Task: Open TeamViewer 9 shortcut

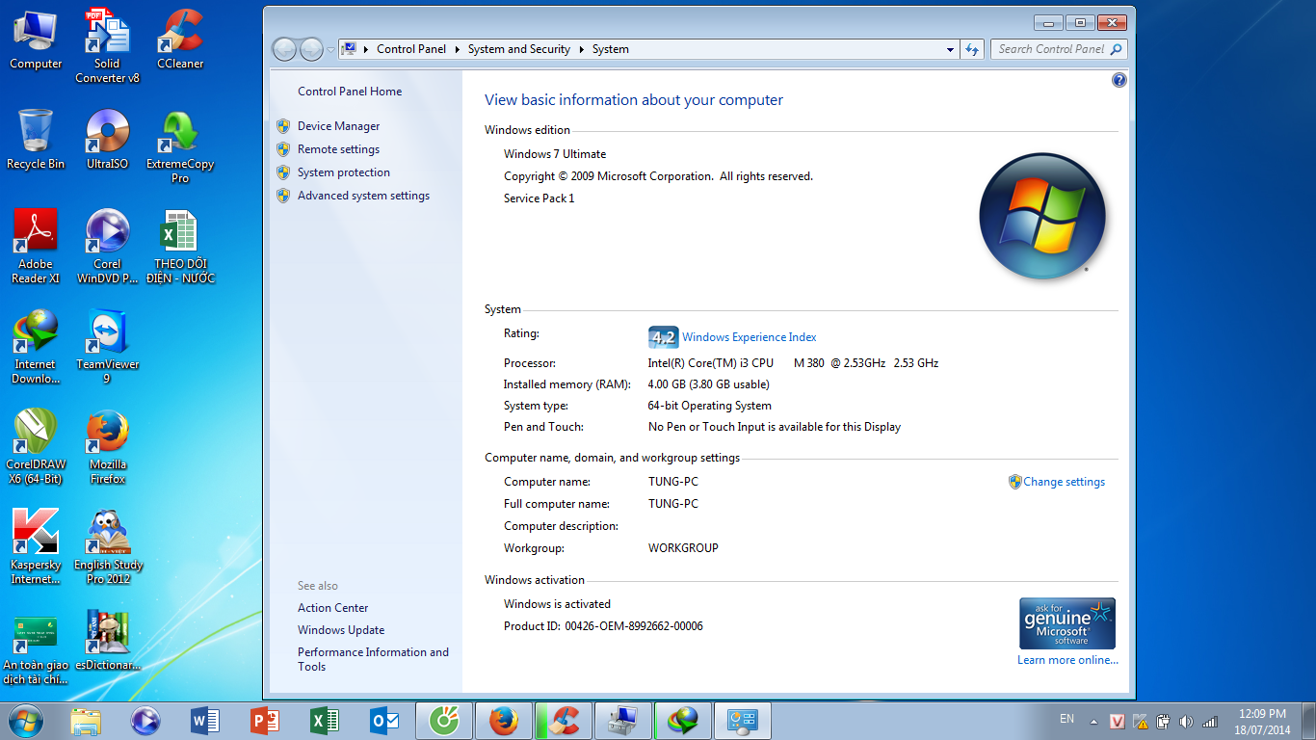Action: tap(107, 346)
